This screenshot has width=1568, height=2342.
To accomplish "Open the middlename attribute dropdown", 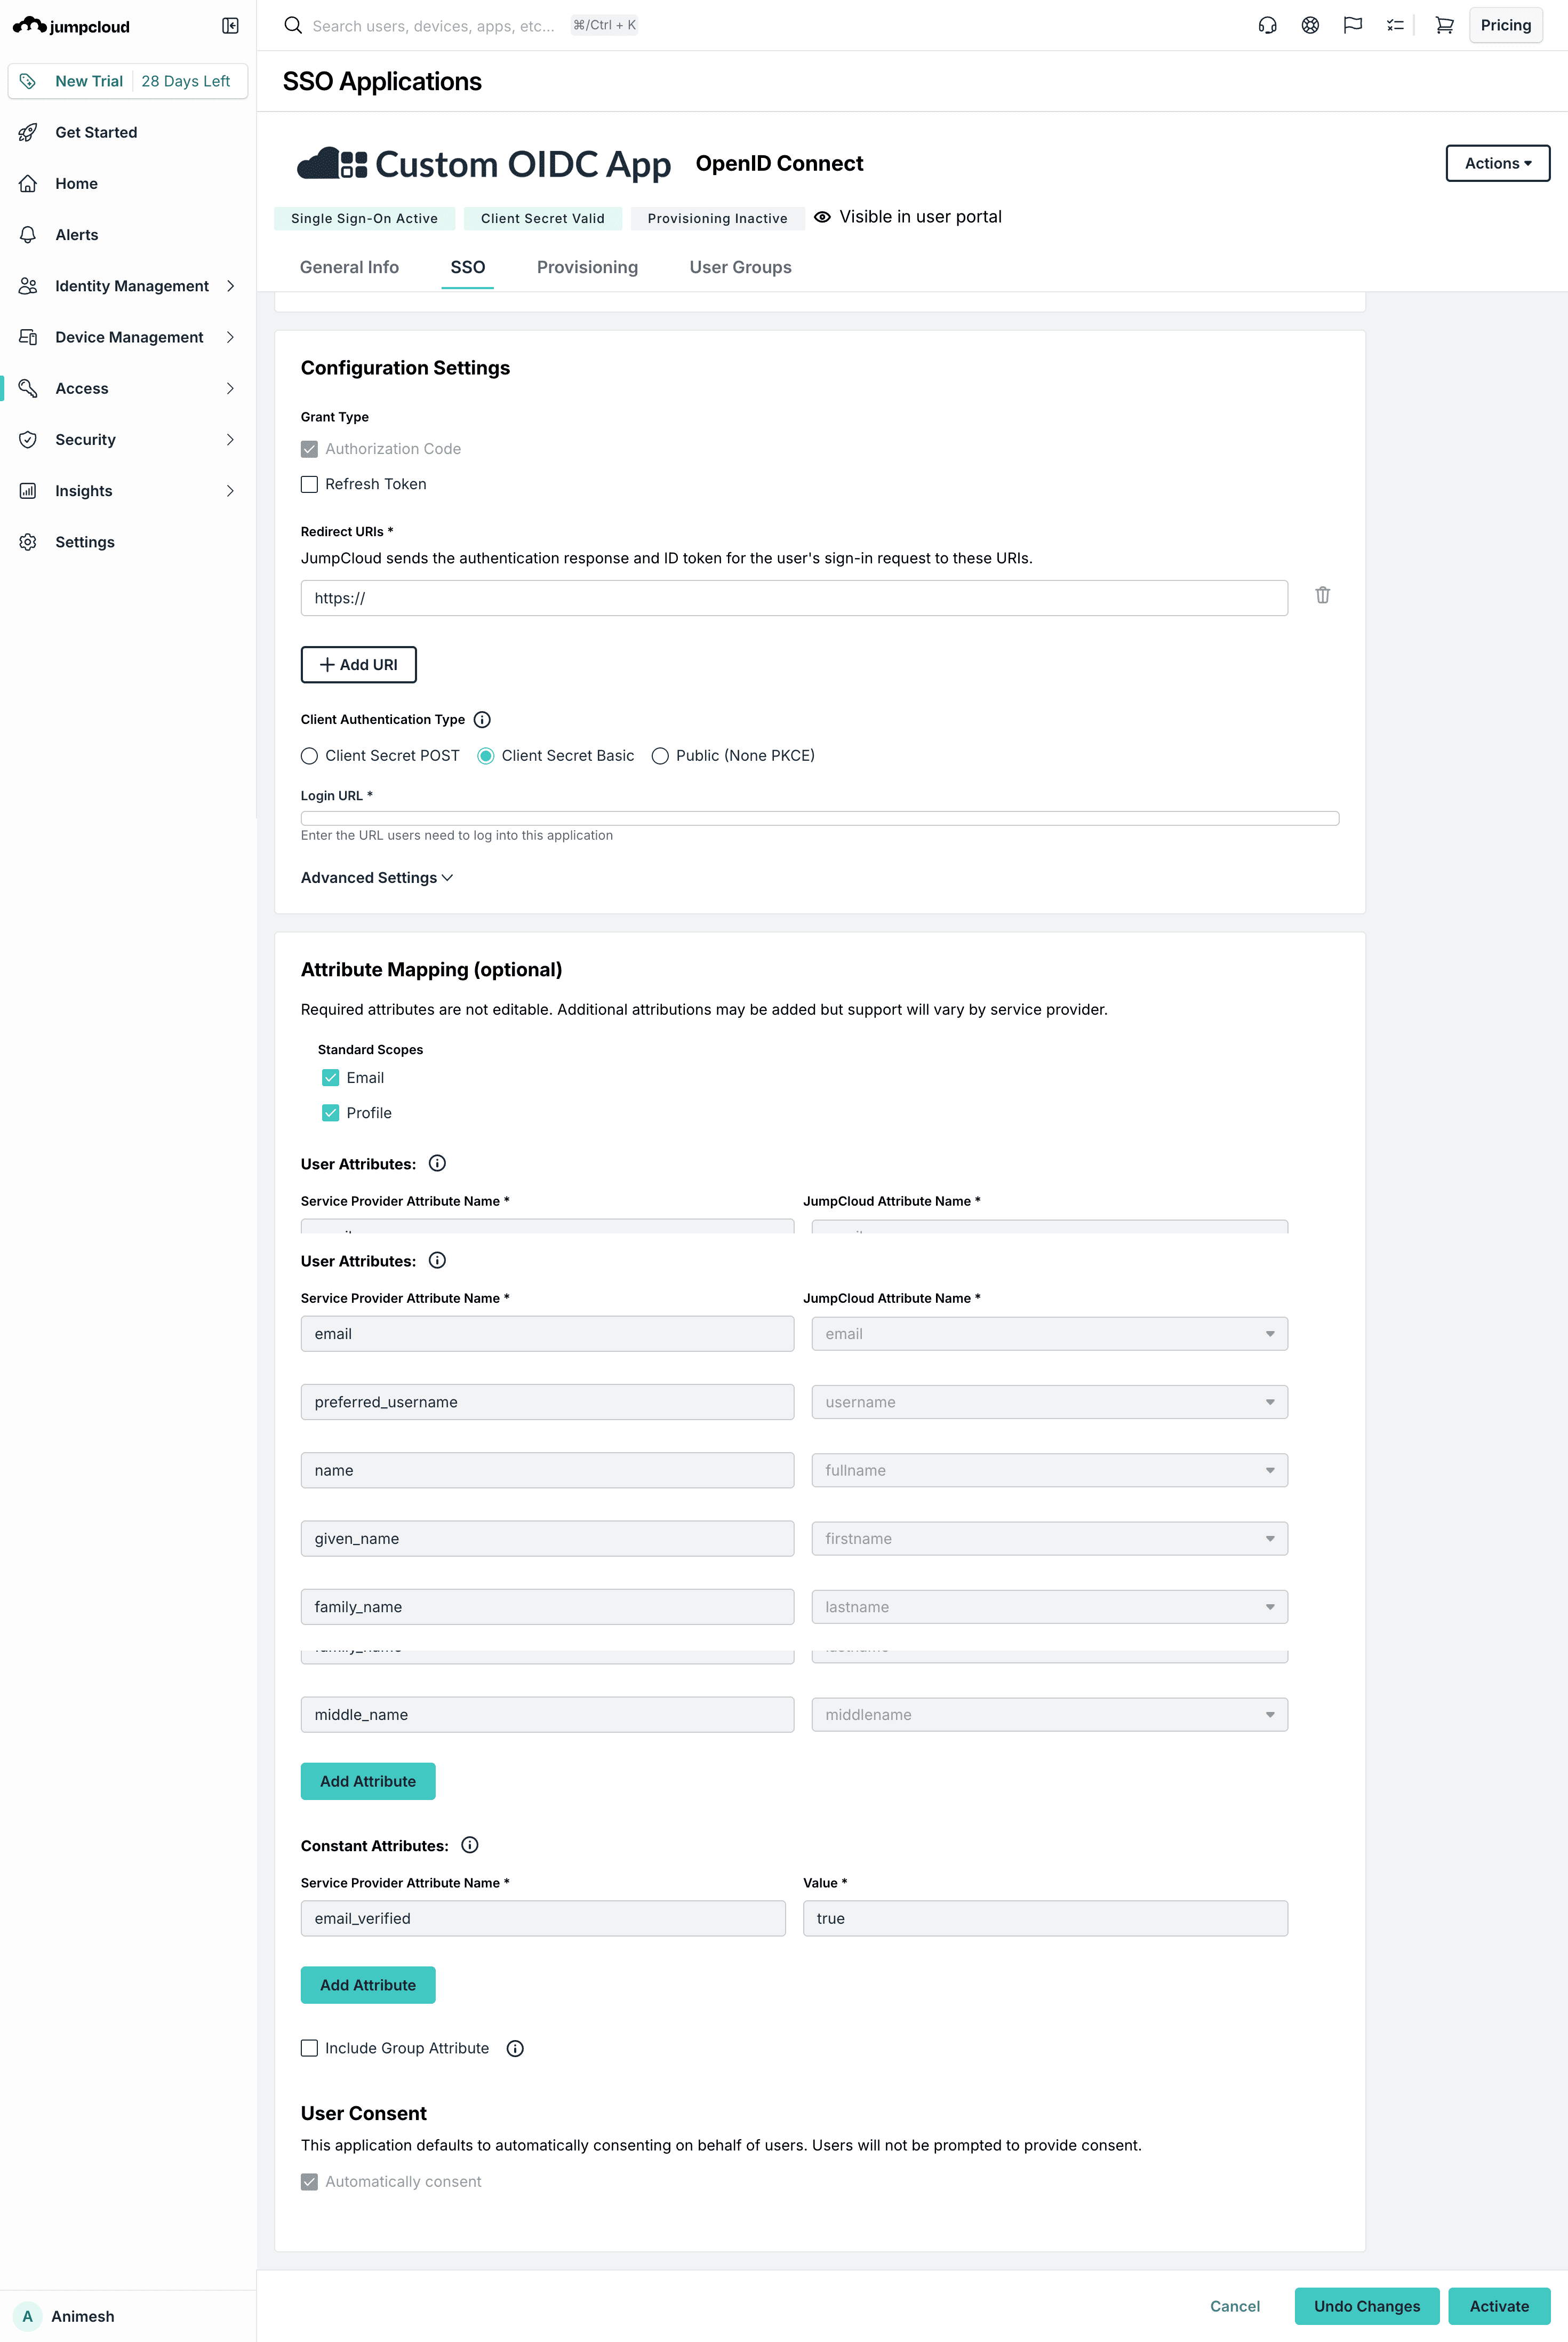I will (x=1049, y=1715).
